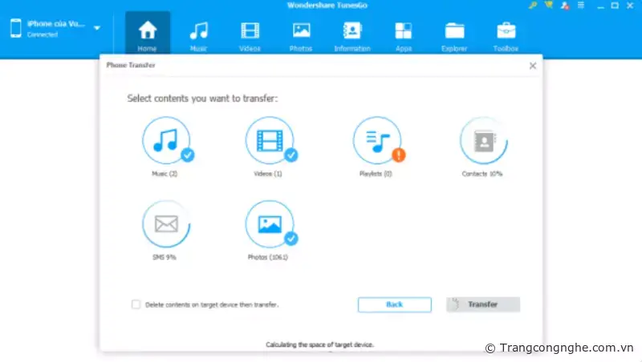Open the Explorer folder section
This screenshot has width=642, height=362.
click(x=455, y=35)
